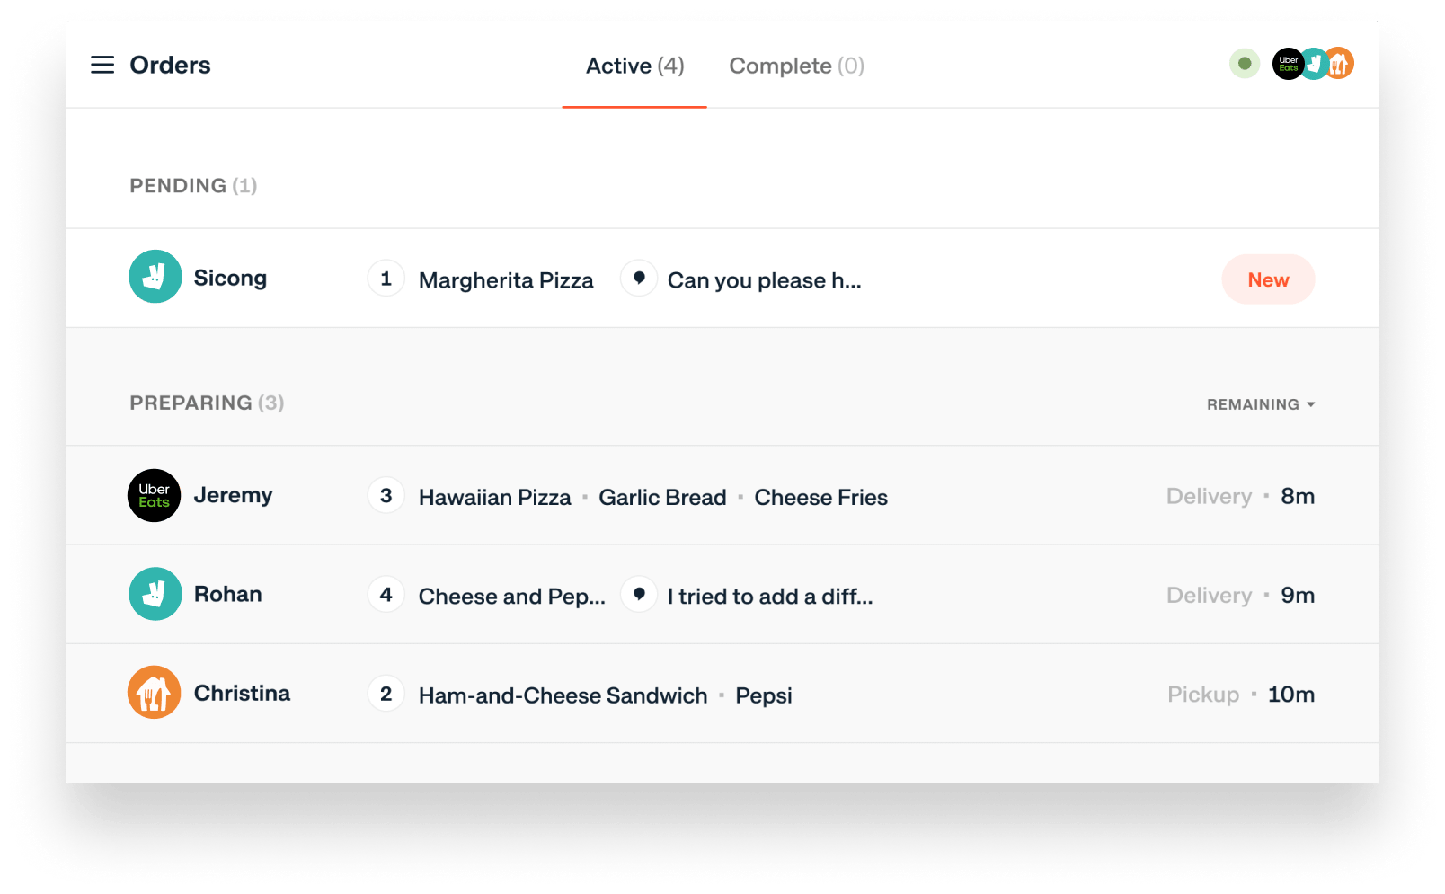Click the item count badge on Rohan's order

point(386,595)
